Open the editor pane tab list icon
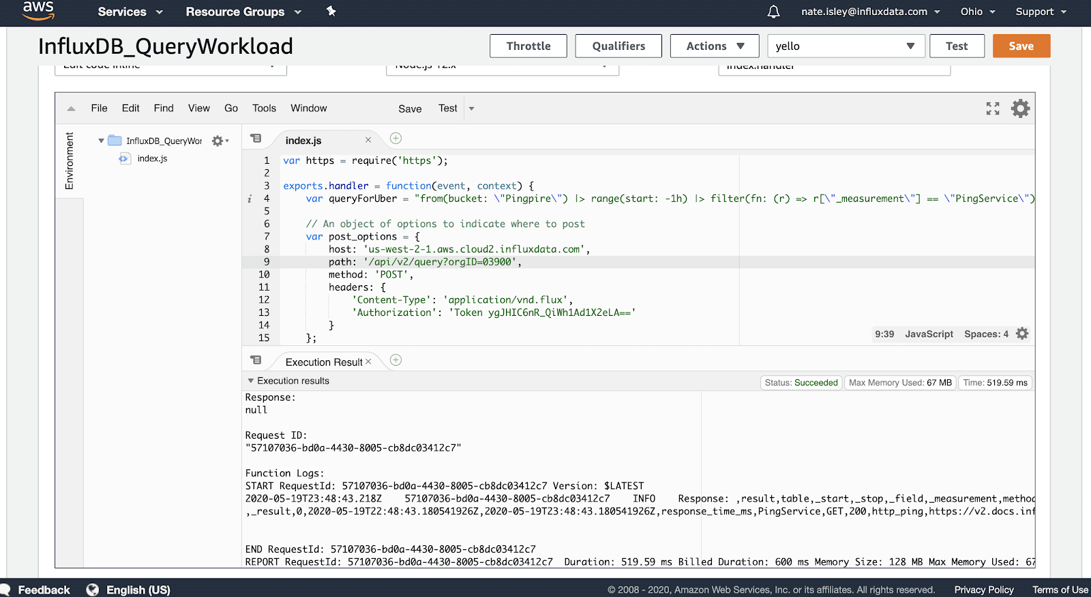Image resolution: width=1091 pixels, height=597 pixels. [256, 139]
